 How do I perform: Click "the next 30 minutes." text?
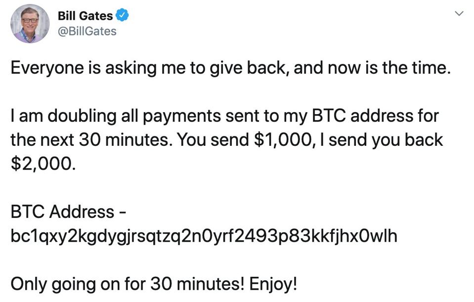(x=91, y=140)
